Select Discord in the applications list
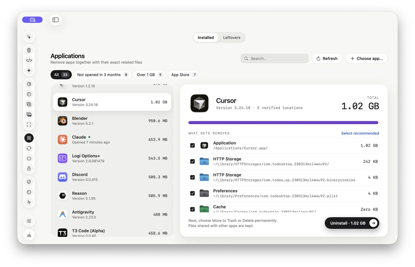415x267 pixels. pos(112,177)
